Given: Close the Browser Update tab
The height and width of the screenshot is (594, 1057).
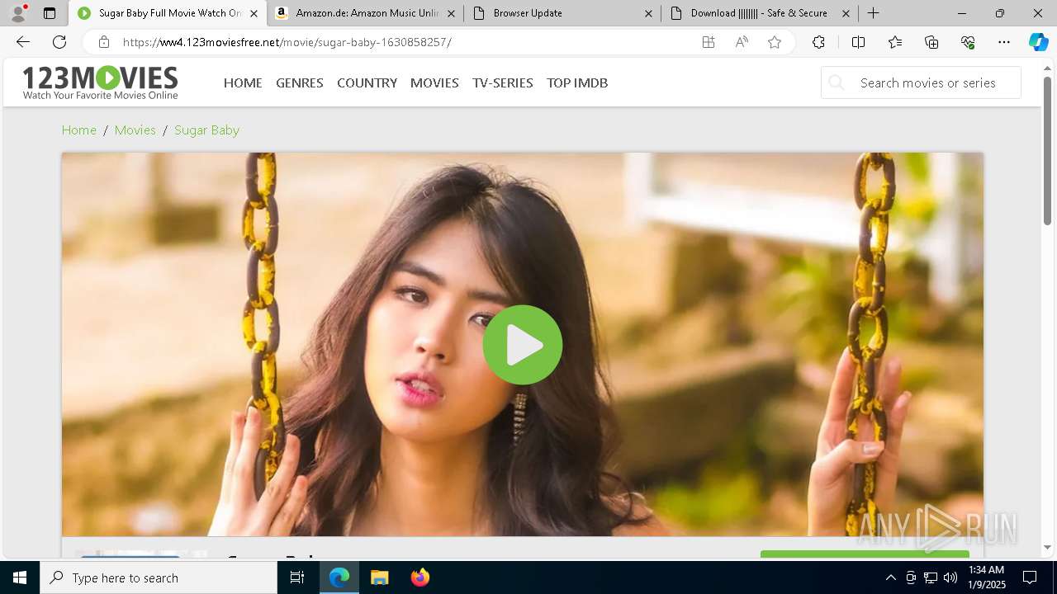Looking at the screenshot, I should tap(648, 13).
